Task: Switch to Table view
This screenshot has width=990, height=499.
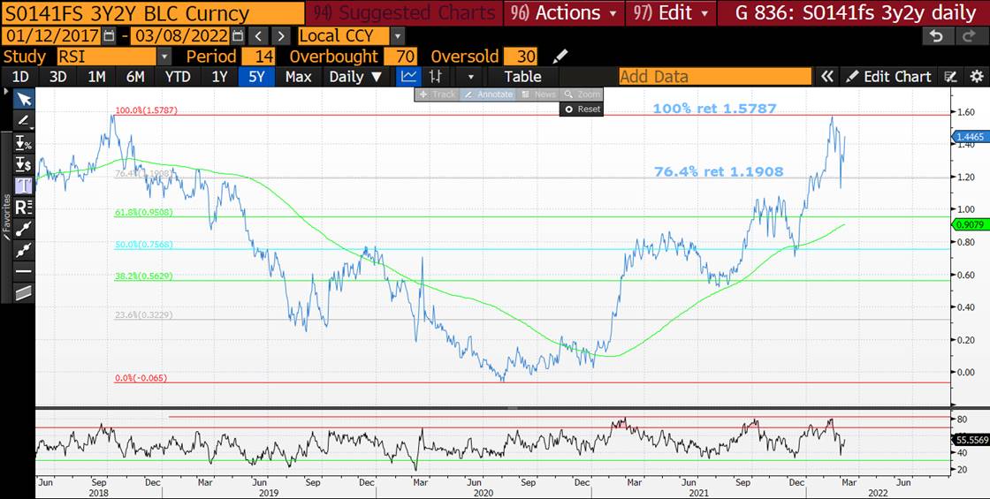Action: tap(522, 77)
